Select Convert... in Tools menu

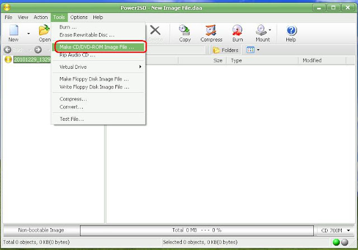[98, 107]
